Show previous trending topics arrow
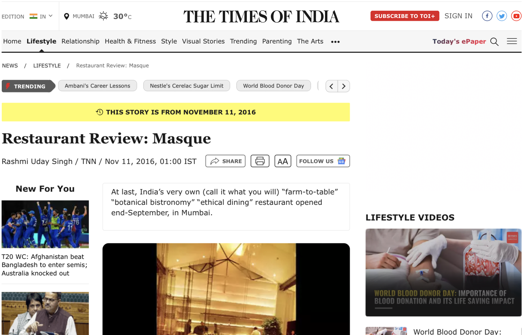 (x=331, y=86)
